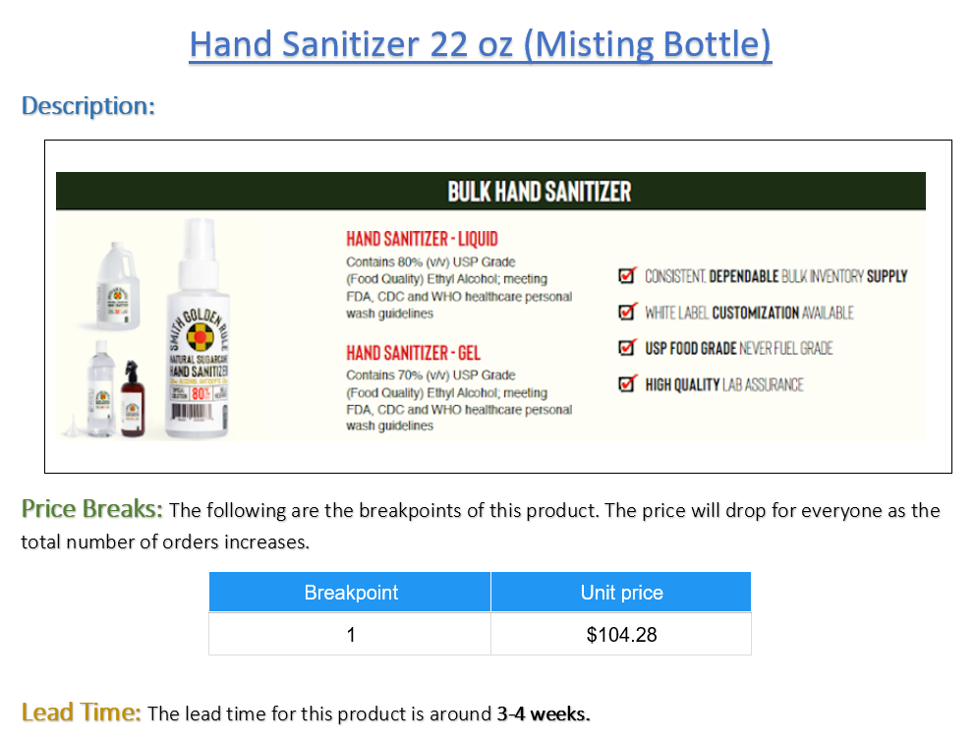Click checkmark beside USP Food Grade
The height and width of the screenshot is (742, 975).
627,347
